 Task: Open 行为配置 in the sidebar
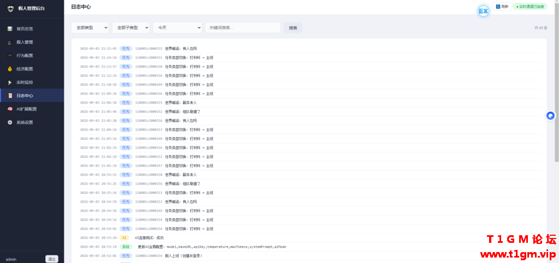point(32,56)
